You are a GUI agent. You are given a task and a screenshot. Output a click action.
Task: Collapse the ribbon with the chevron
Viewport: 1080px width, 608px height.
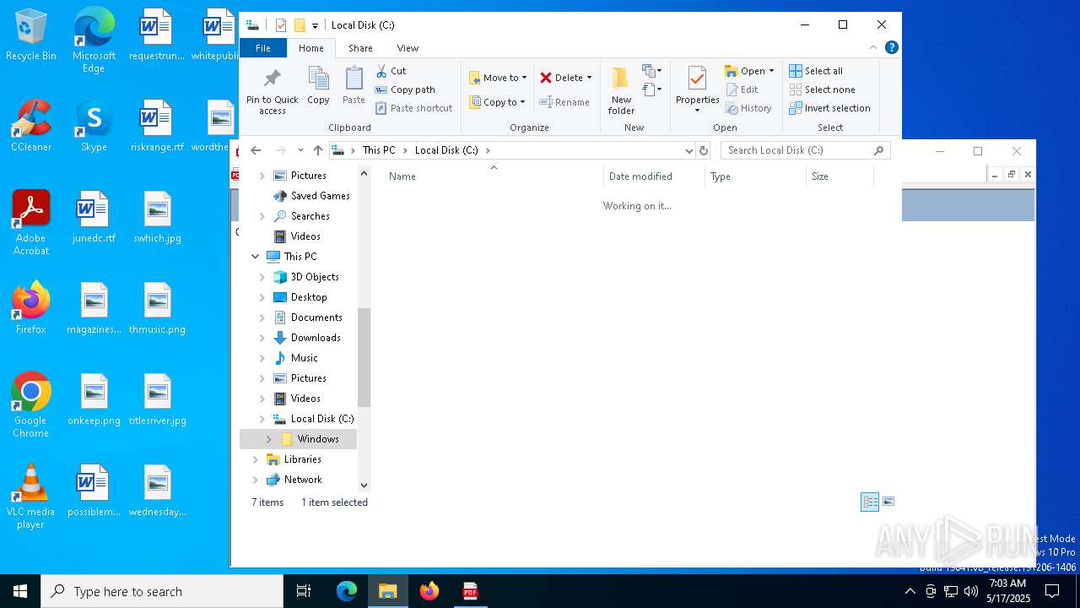point(873,47)
